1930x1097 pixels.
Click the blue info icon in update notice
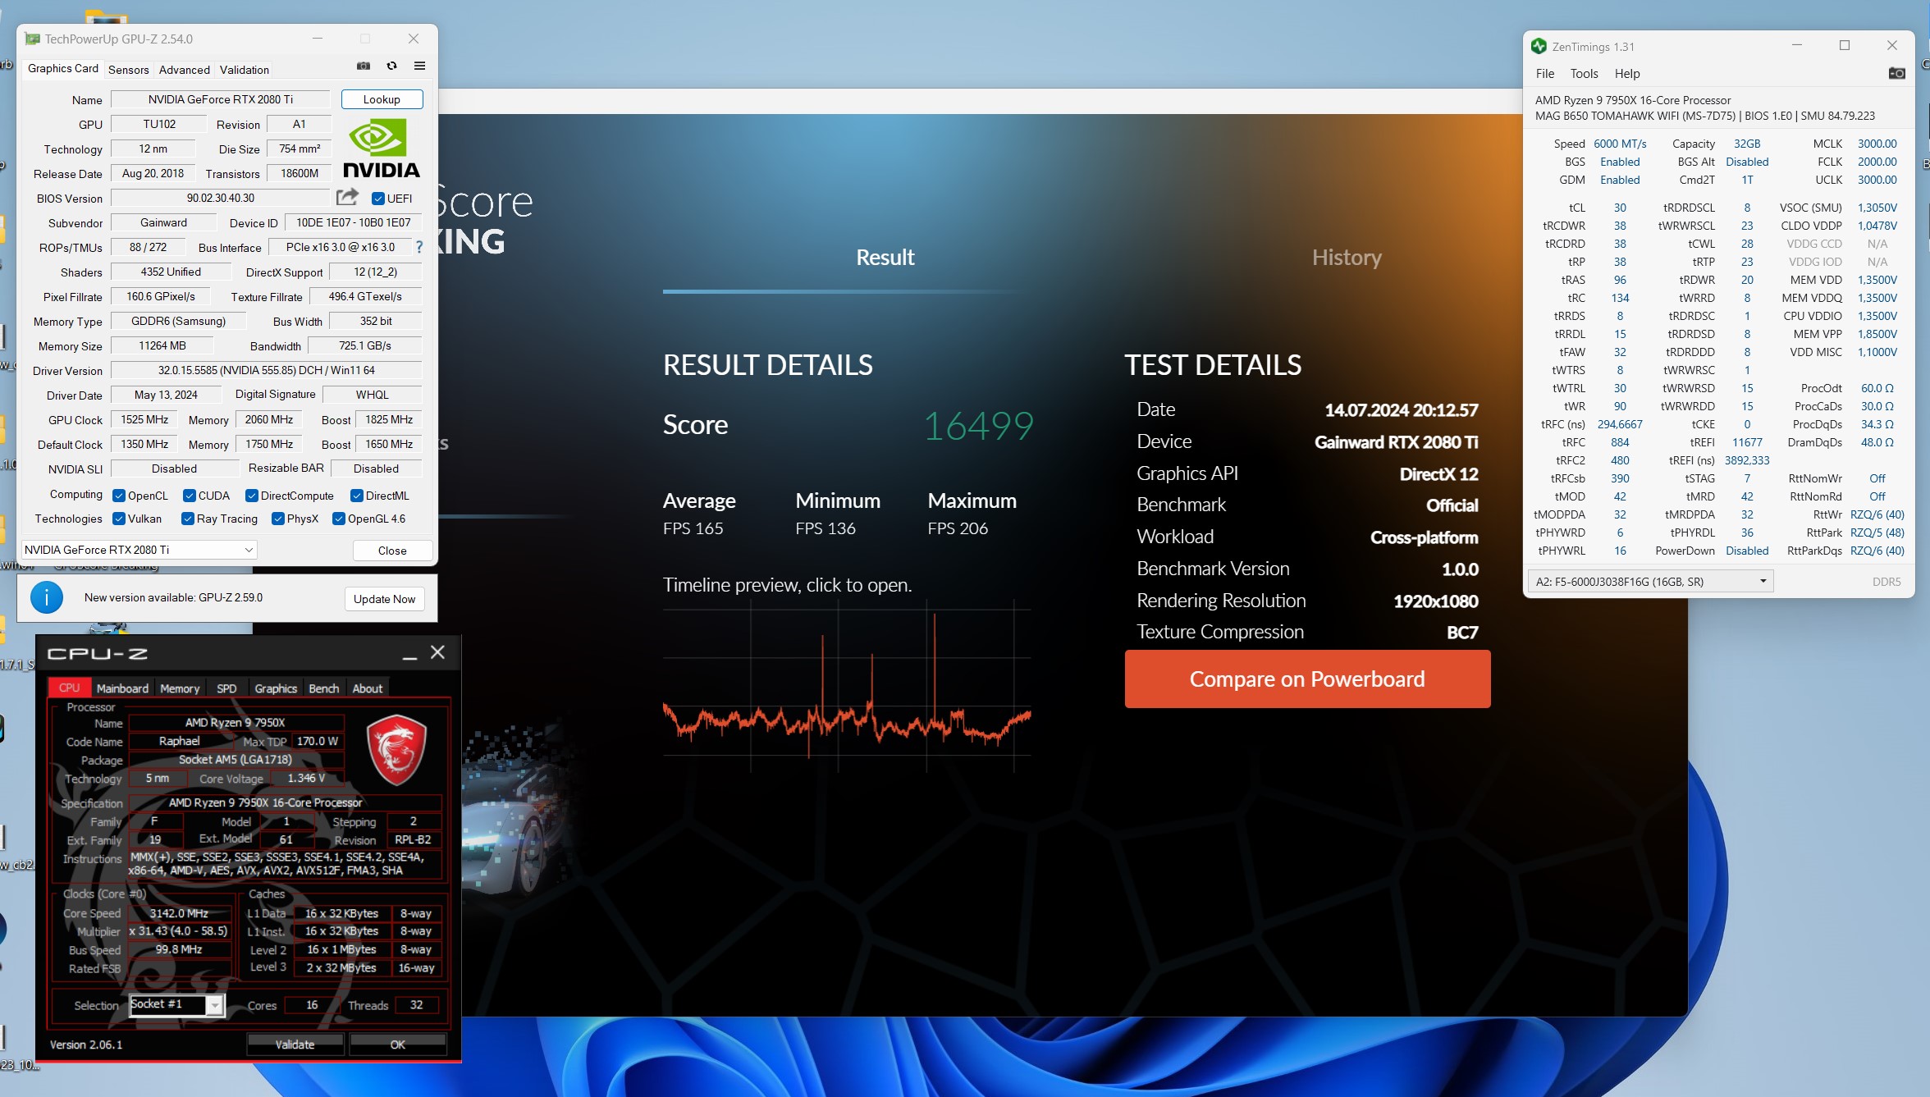coord(47,597)
